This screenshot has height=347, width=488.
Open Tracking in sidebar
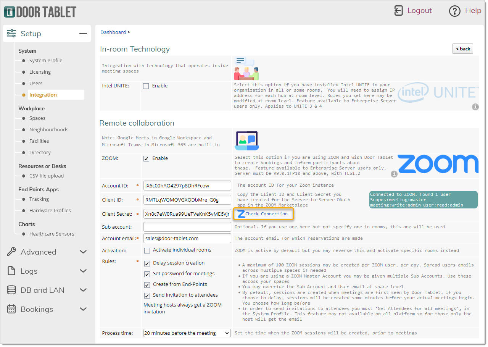39,199
